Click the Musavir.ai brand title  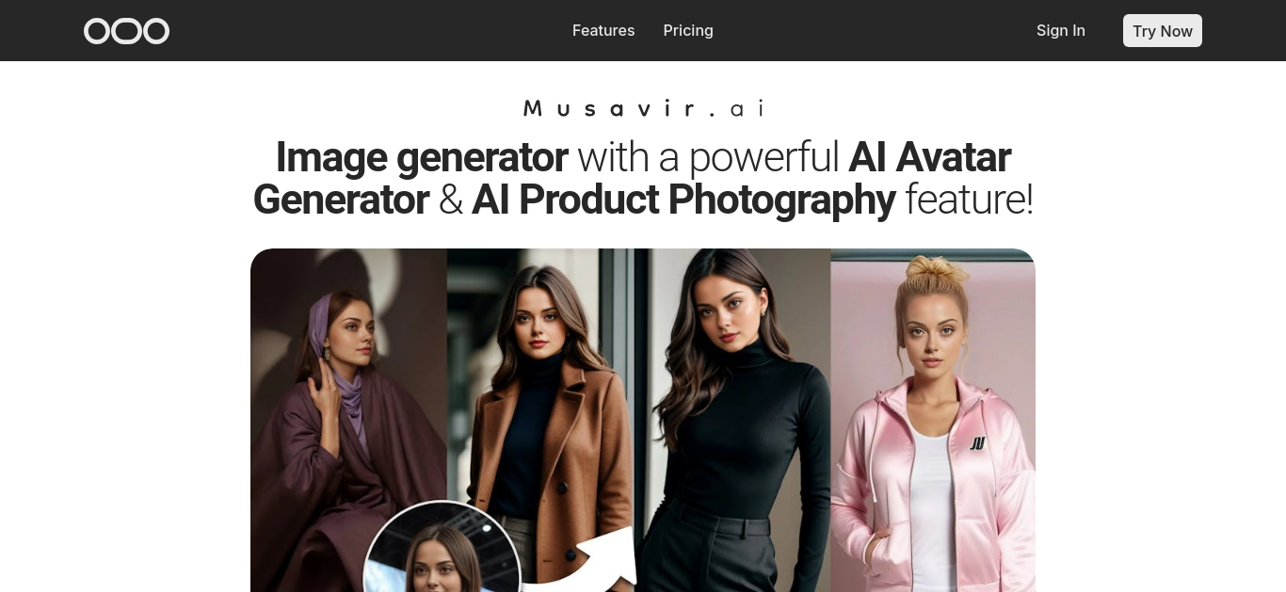click(x=643, y=108)
